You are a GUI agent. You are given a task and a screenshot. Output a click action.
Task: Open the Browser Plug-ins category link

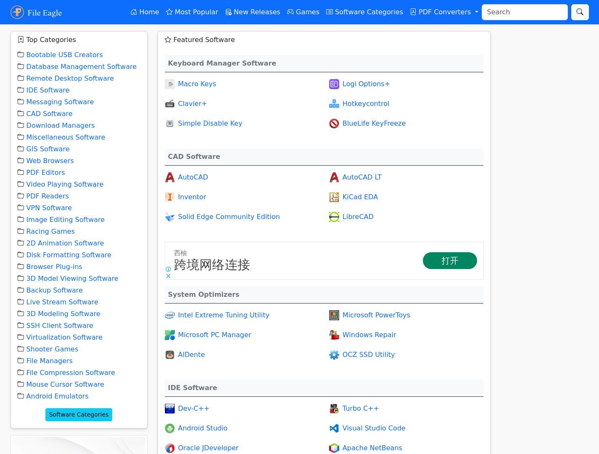click(x=54, y=267)
